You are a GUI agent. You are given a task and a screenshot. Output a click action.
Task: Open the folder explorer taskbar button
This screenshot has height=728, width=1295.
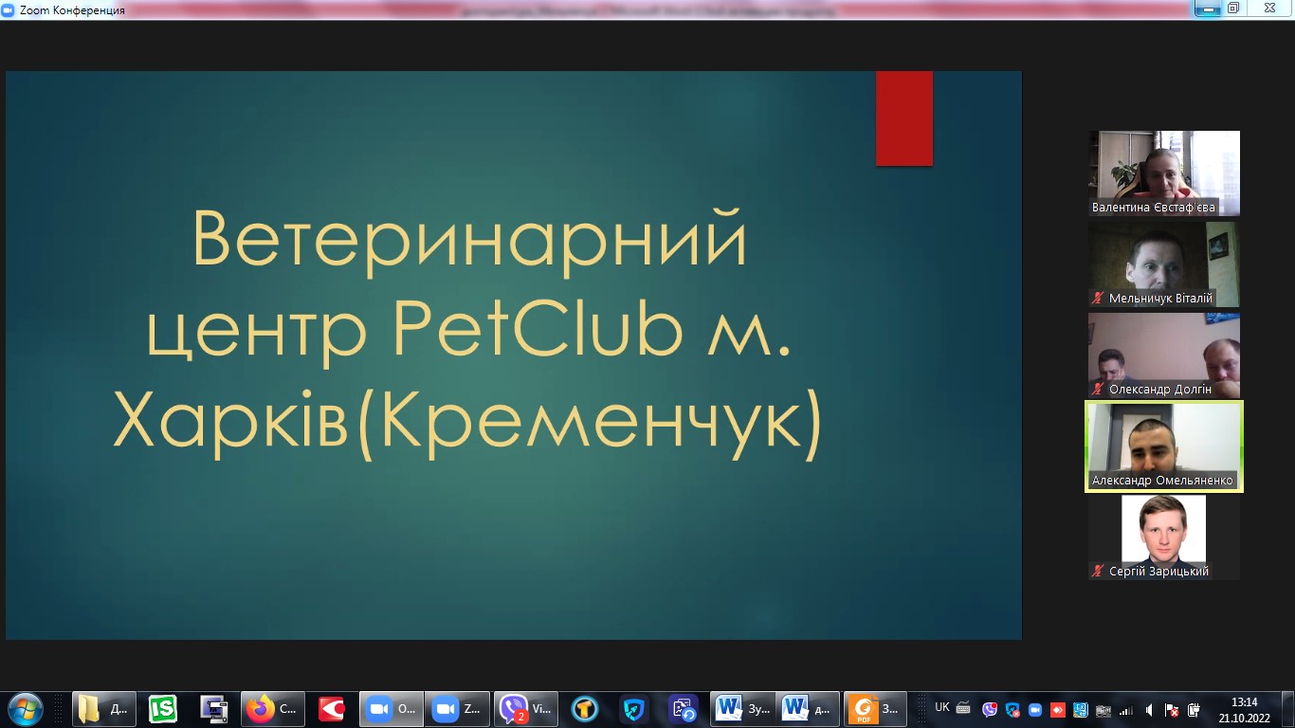pyautogui.click(x=104, y=709)
